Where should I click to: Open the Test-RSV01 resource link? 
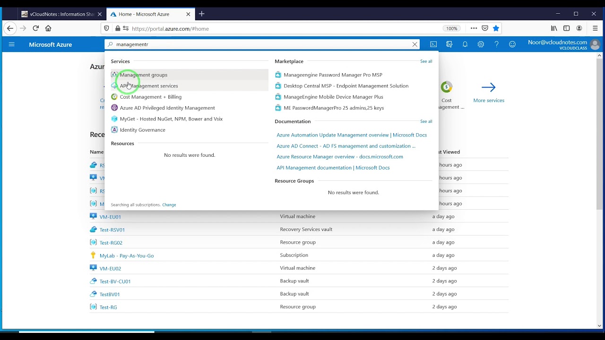[112, 229]
